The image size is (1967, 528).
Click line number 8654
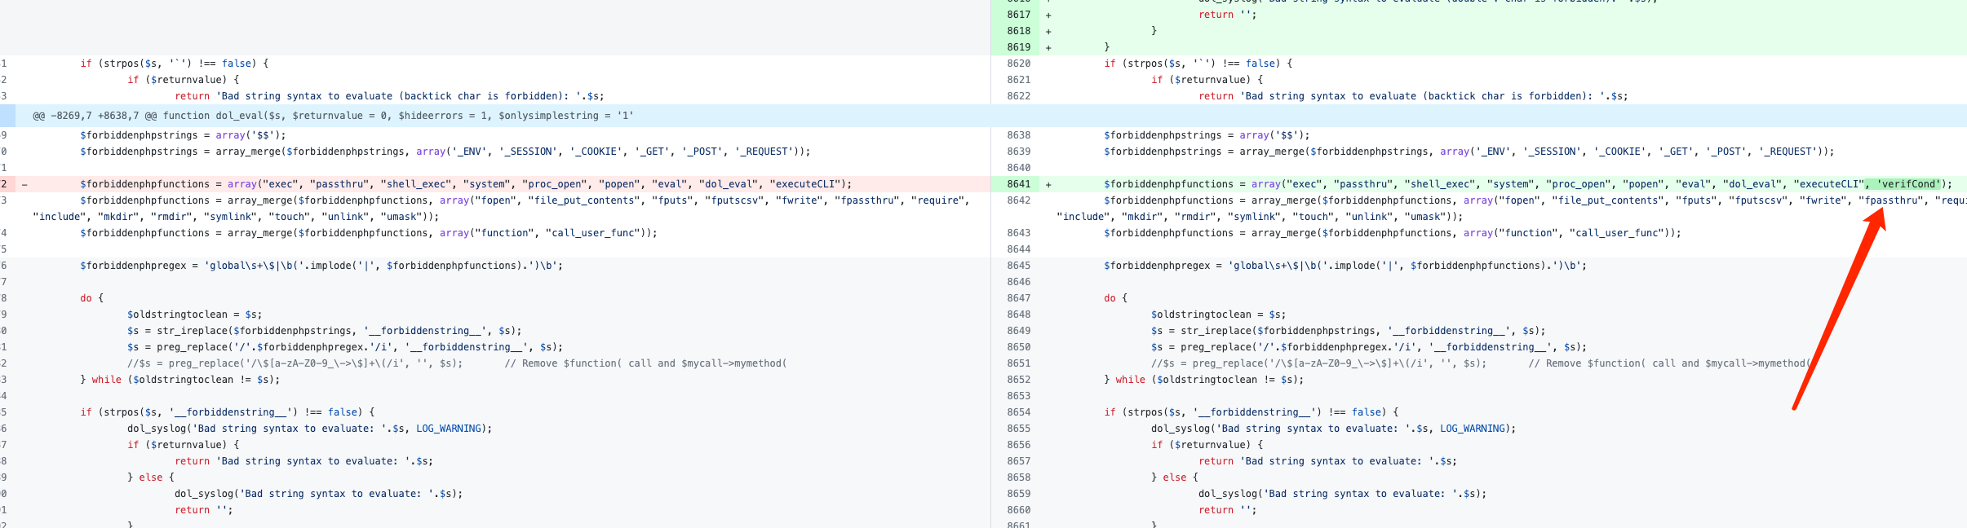tap(1018, 412)
